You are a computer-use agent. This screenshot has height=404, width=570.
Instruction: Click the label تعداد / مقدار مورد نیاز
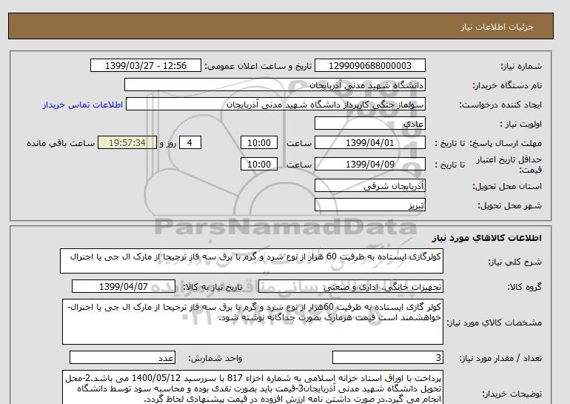tap(500, 359)
